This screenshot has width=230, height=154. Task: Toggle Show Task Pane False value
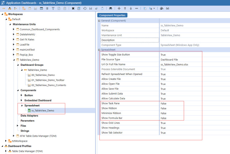163,104
